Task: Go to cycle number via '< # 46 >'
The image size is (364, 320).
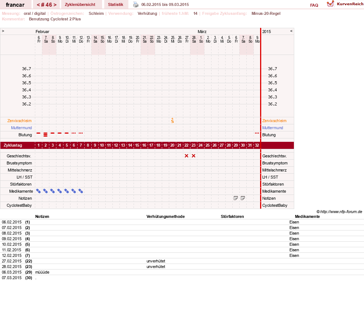Action: [46, 5]
